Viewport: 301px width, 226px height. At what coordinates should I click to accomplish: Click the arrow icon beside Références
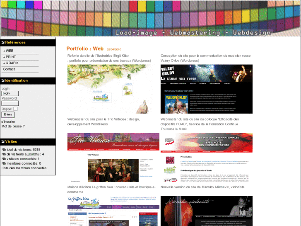[x=3, y=42]
